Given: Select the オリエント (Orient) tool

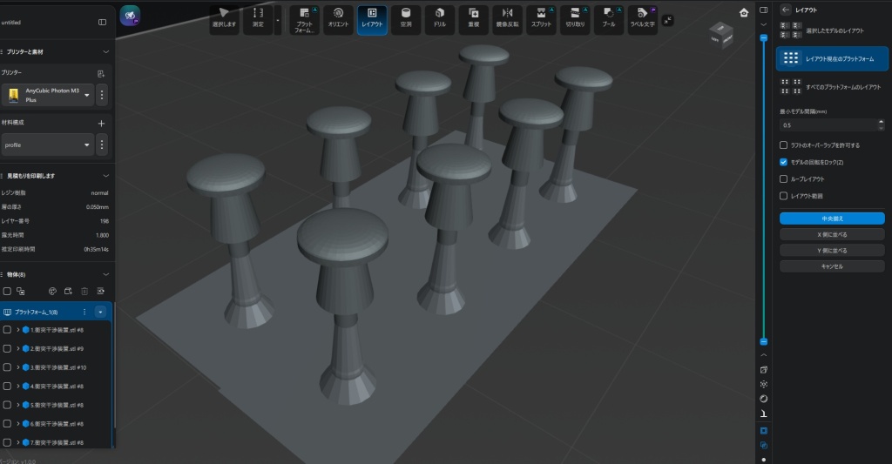Looking at the screenshot, I should tap(338, 18).
